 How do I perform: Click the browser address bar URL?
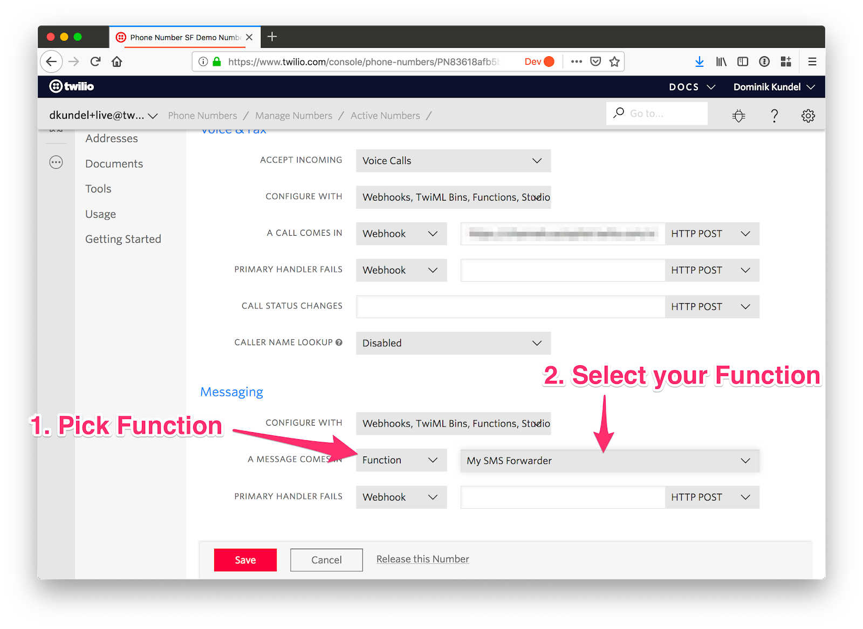pyautogui.click(x=365, y=61)
